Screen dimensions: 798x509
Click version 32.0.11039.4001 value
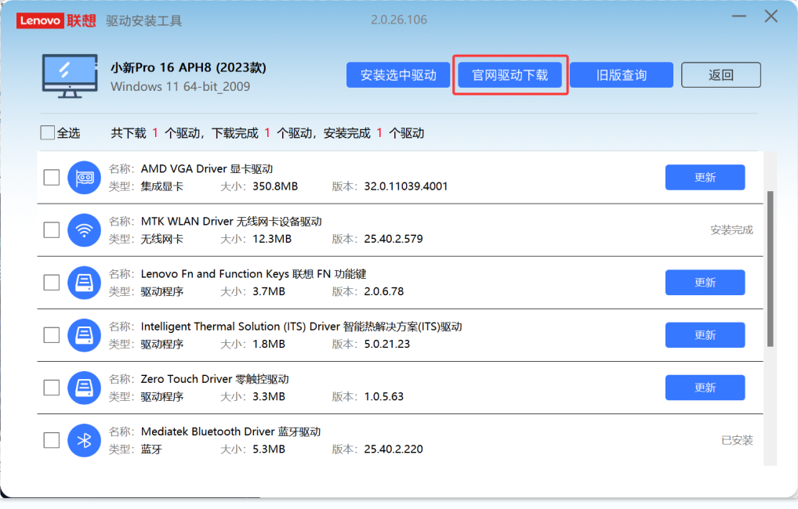pyautogui.click(x=405, y=186)
